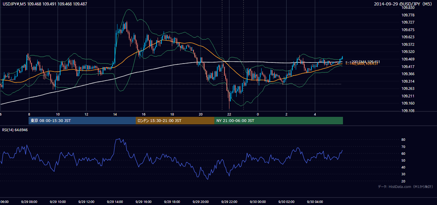Select the ロンドン 15:30-21:00 JST session bar
Viewport: 437px width, 205px height.
(175, 121)
